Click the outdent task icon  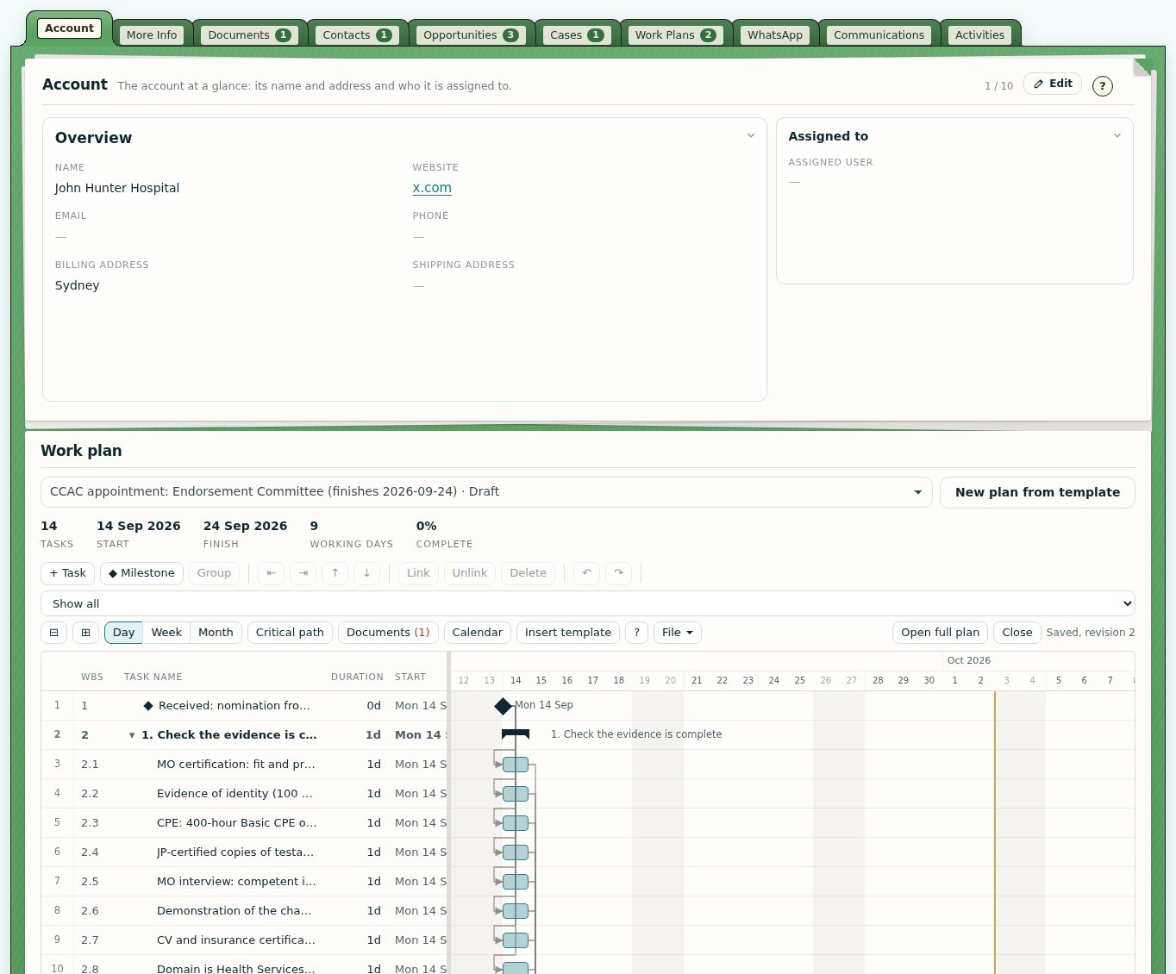271,573
